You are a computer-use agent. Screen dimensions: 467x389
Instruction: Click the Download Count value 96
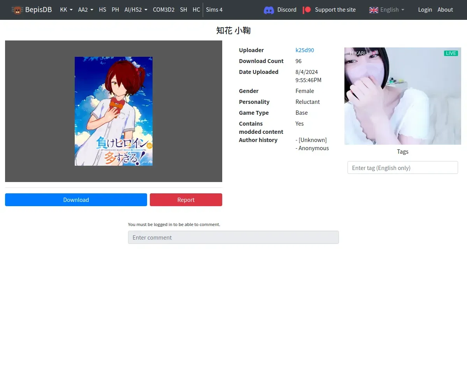tap(298, 61)
